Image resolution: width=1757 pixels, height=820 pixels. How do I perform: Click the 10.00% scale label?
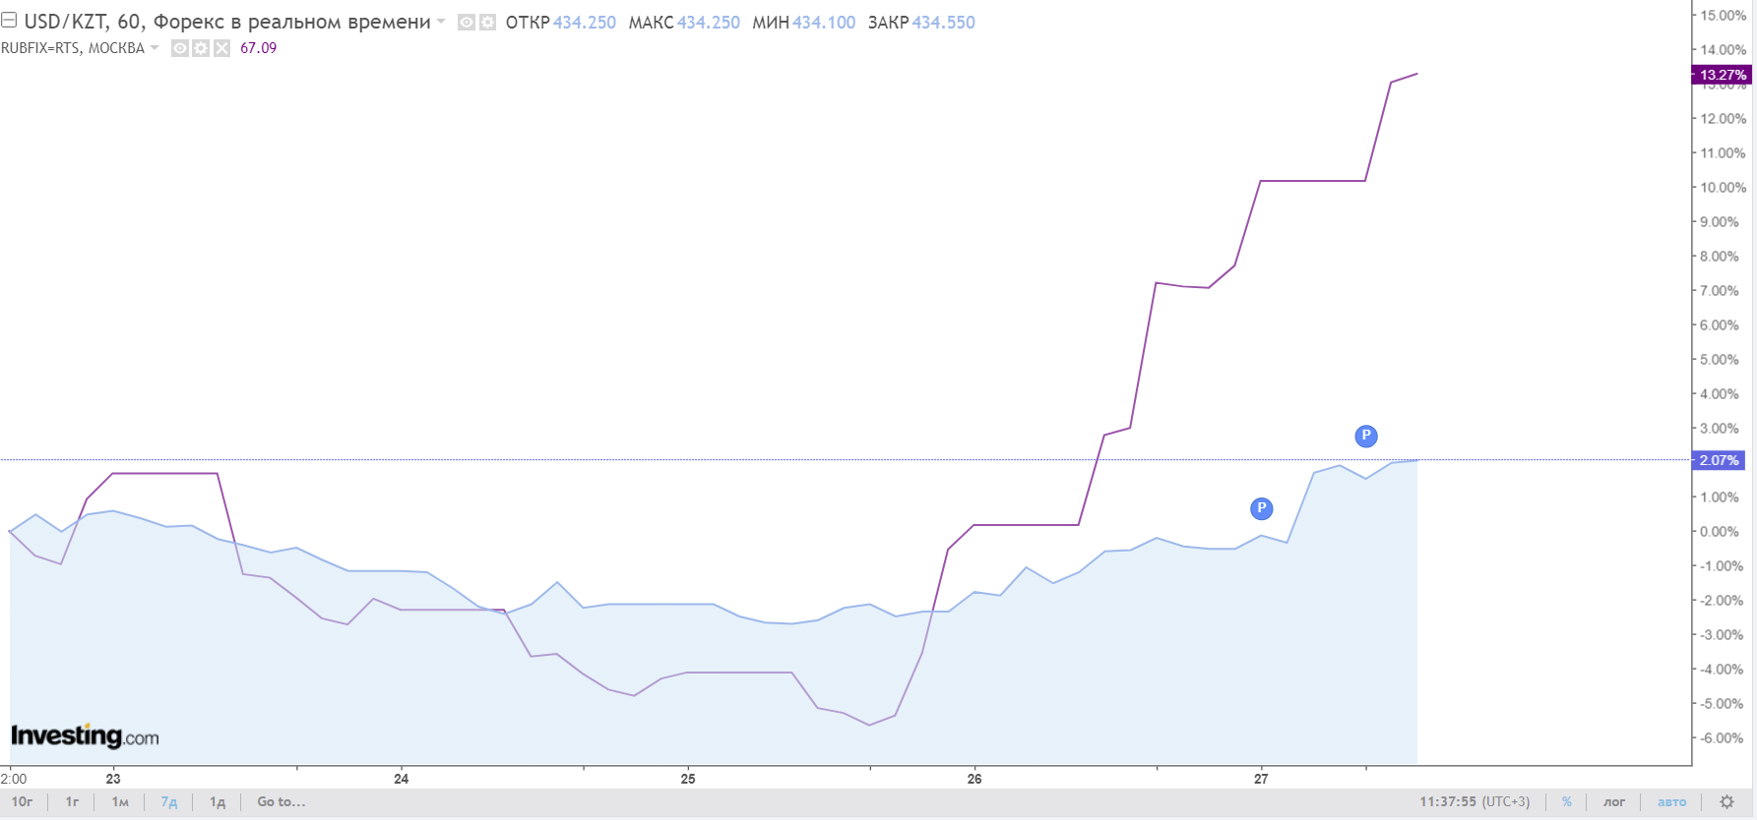[x=1723, y=188]
